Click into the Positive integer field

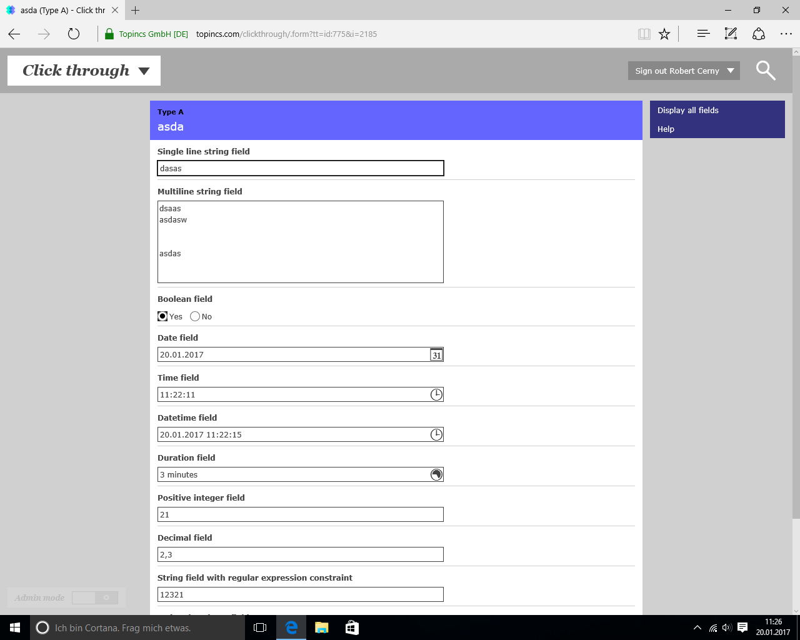pyautogui.click(x=300, y=514)
